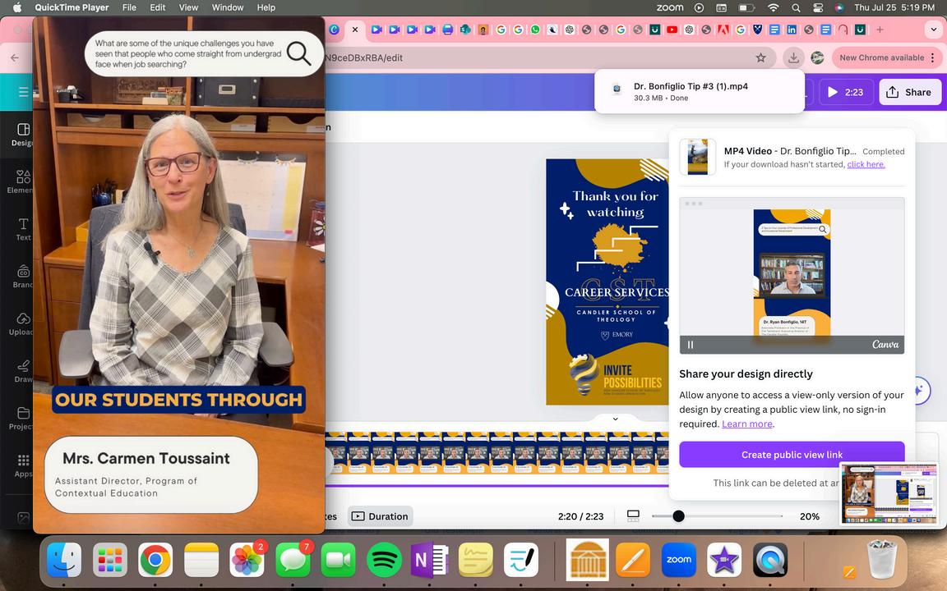The width and height of the screenshot is (947, 591).
Task: Switch to the WhatsApp browser tab
Action: coord(535,29)
